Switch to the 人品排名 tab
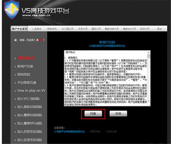The width and height of the screenshot is (171, 144). click(x=36, y=29)
